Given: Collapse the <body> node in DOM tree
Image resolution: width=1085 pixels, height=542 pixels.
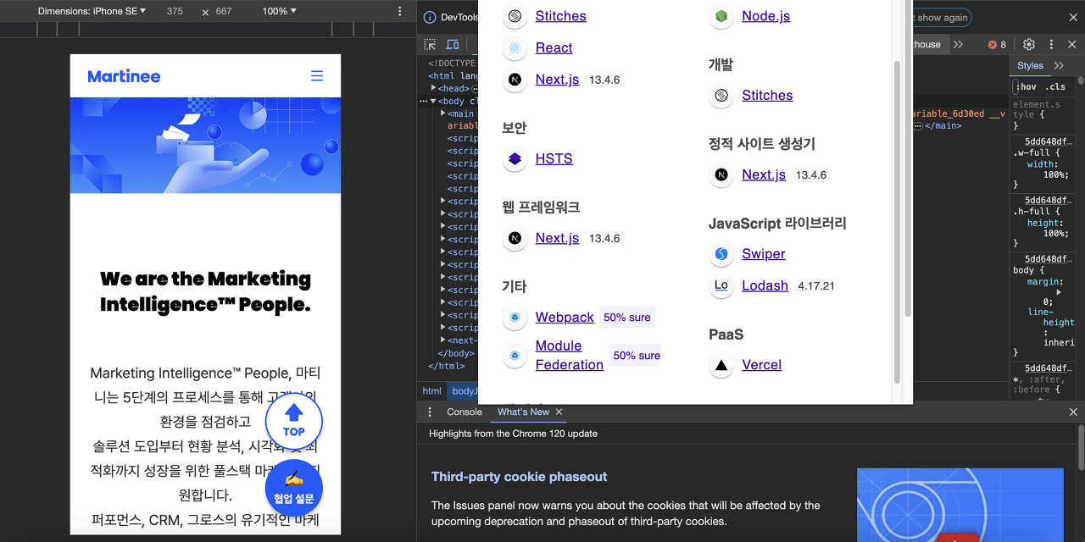Looking at the screenshot, I should (434, 101).
